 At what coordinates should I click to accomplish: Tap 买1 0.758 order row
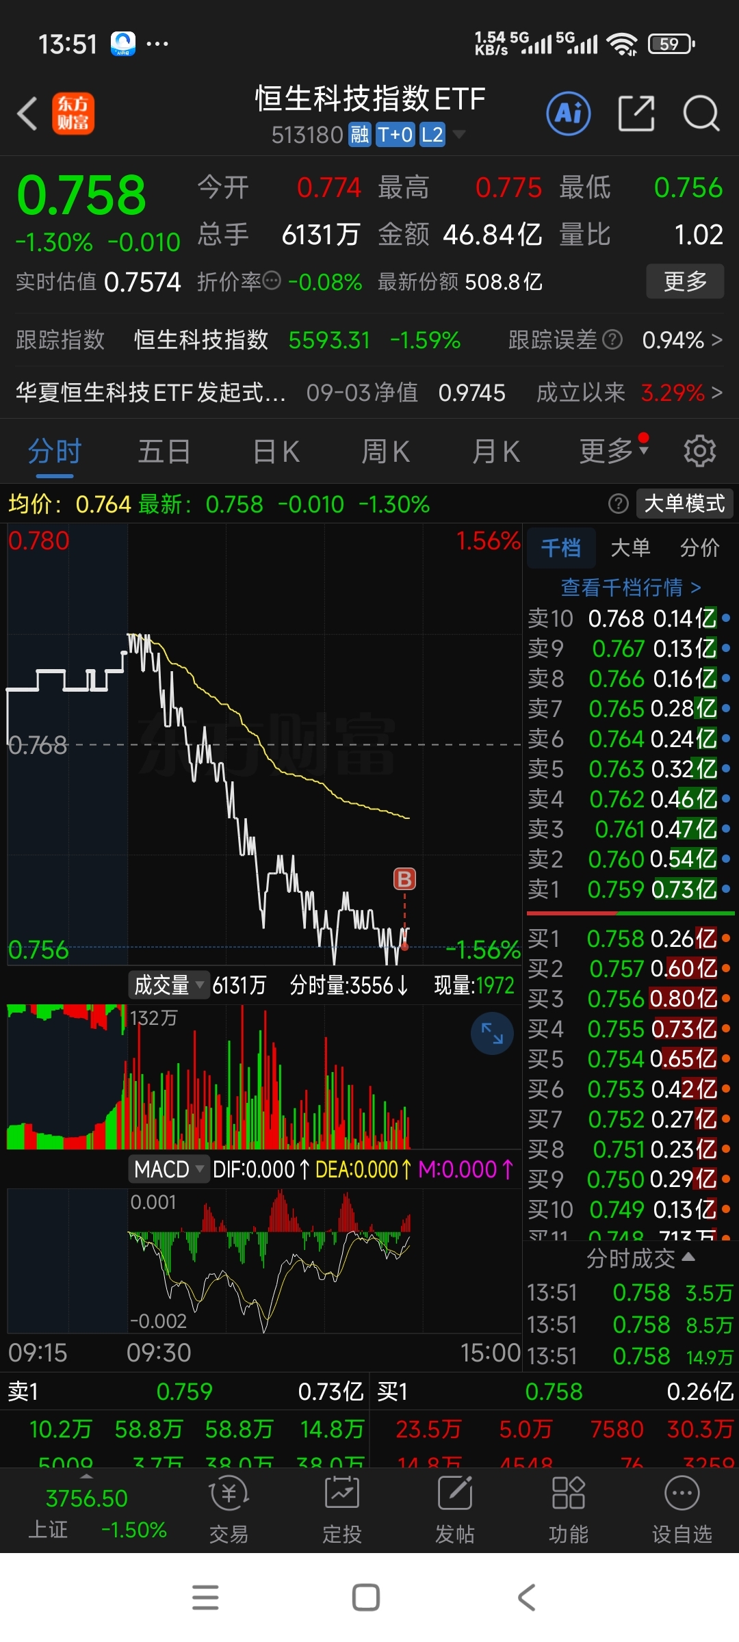tap(630, 938)
